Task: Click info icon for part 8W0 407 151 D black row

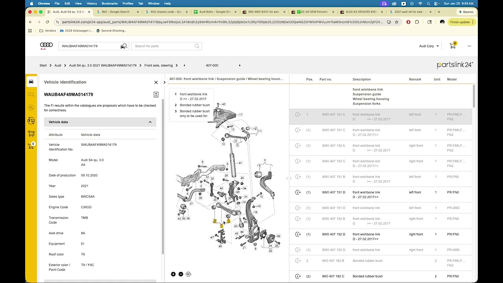Action: (x=298, y=192)
